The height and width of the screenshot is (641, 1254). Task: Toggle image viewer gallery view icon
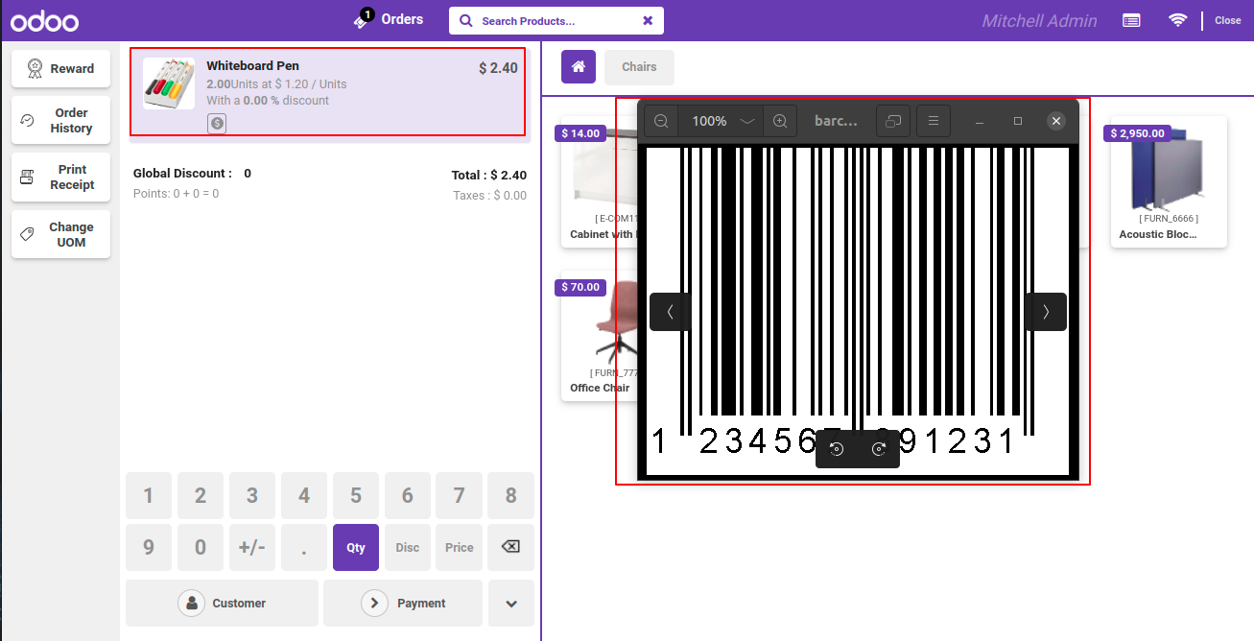click(x=893, y=121)
